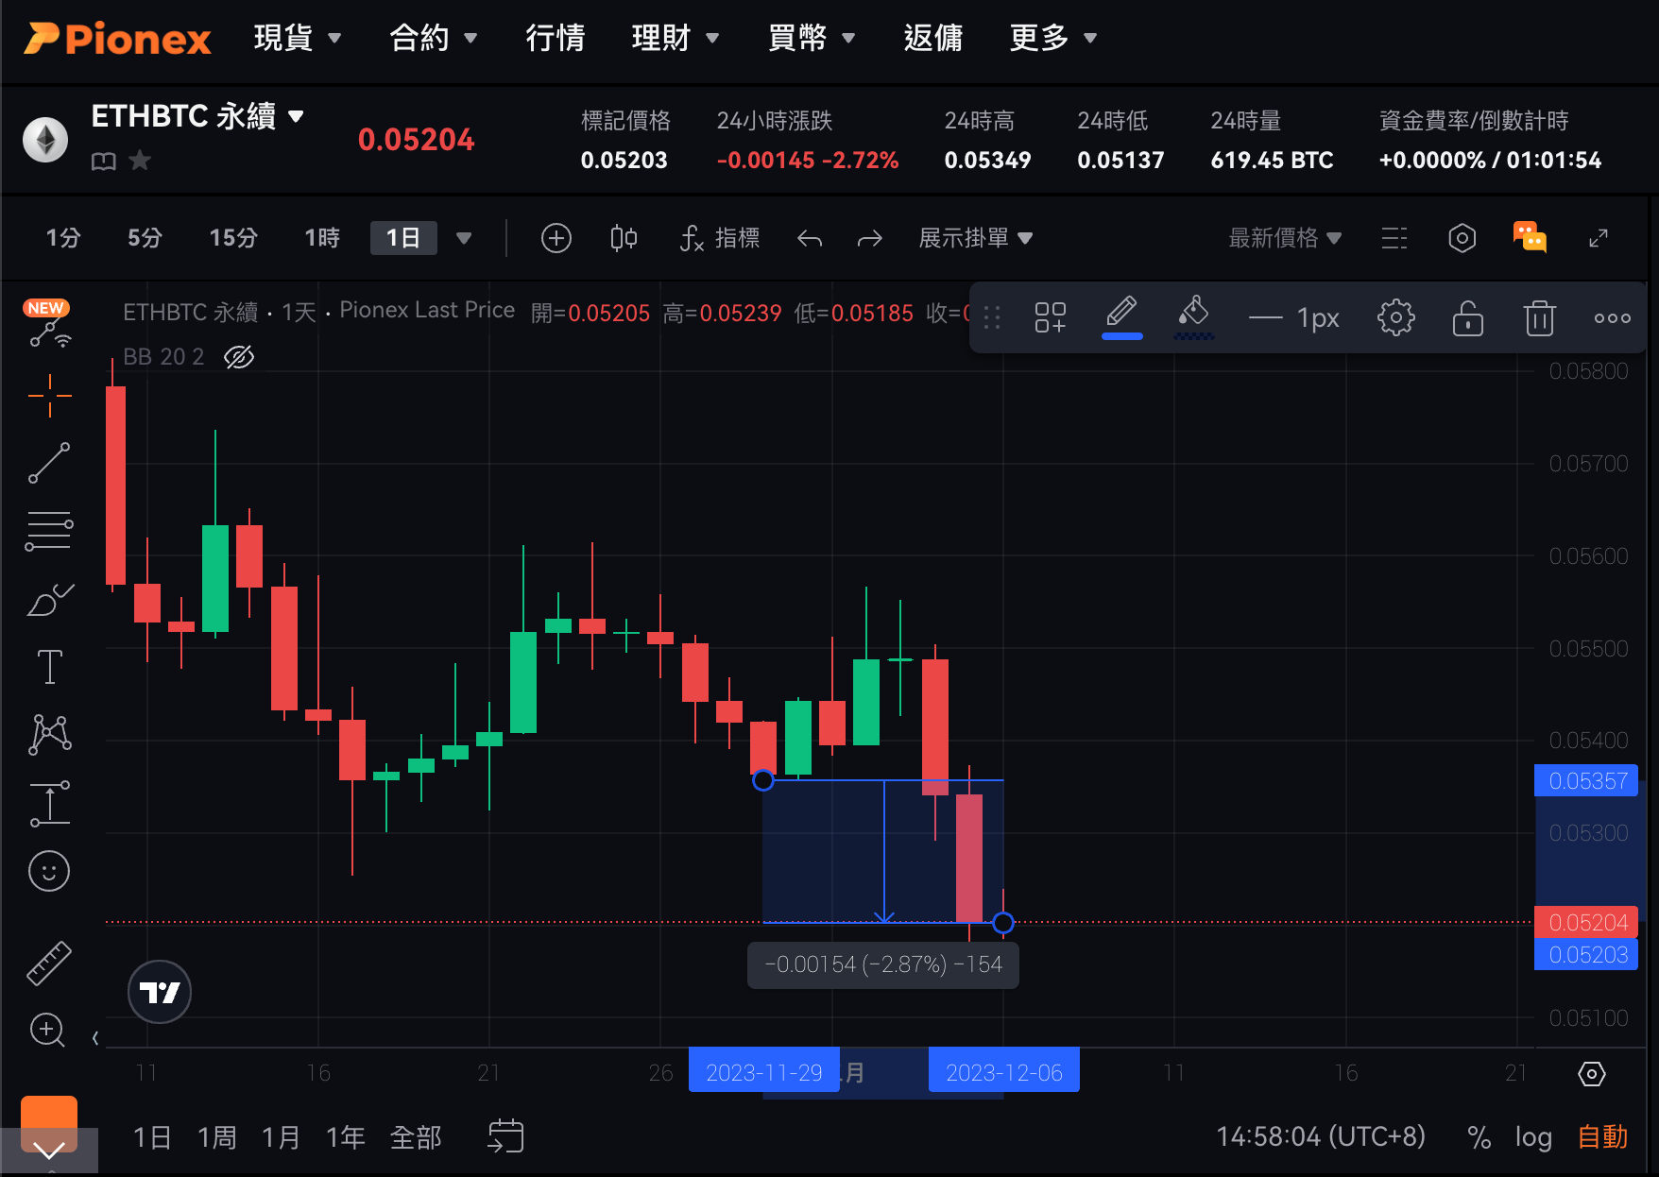Set range to 1周
The height and width of the screenshot is (1177, 1659).
(216, 1136)
